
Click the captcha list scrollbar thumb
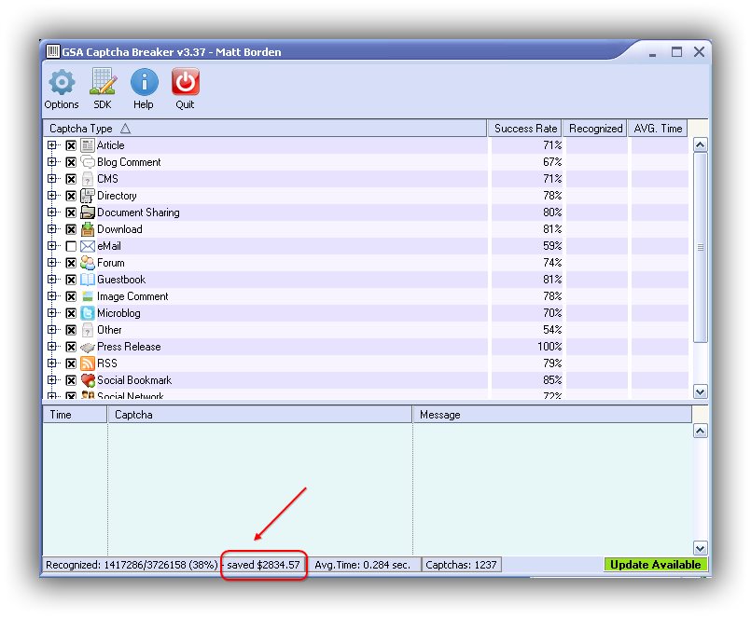pyautogui.click(x=701, y=248)
